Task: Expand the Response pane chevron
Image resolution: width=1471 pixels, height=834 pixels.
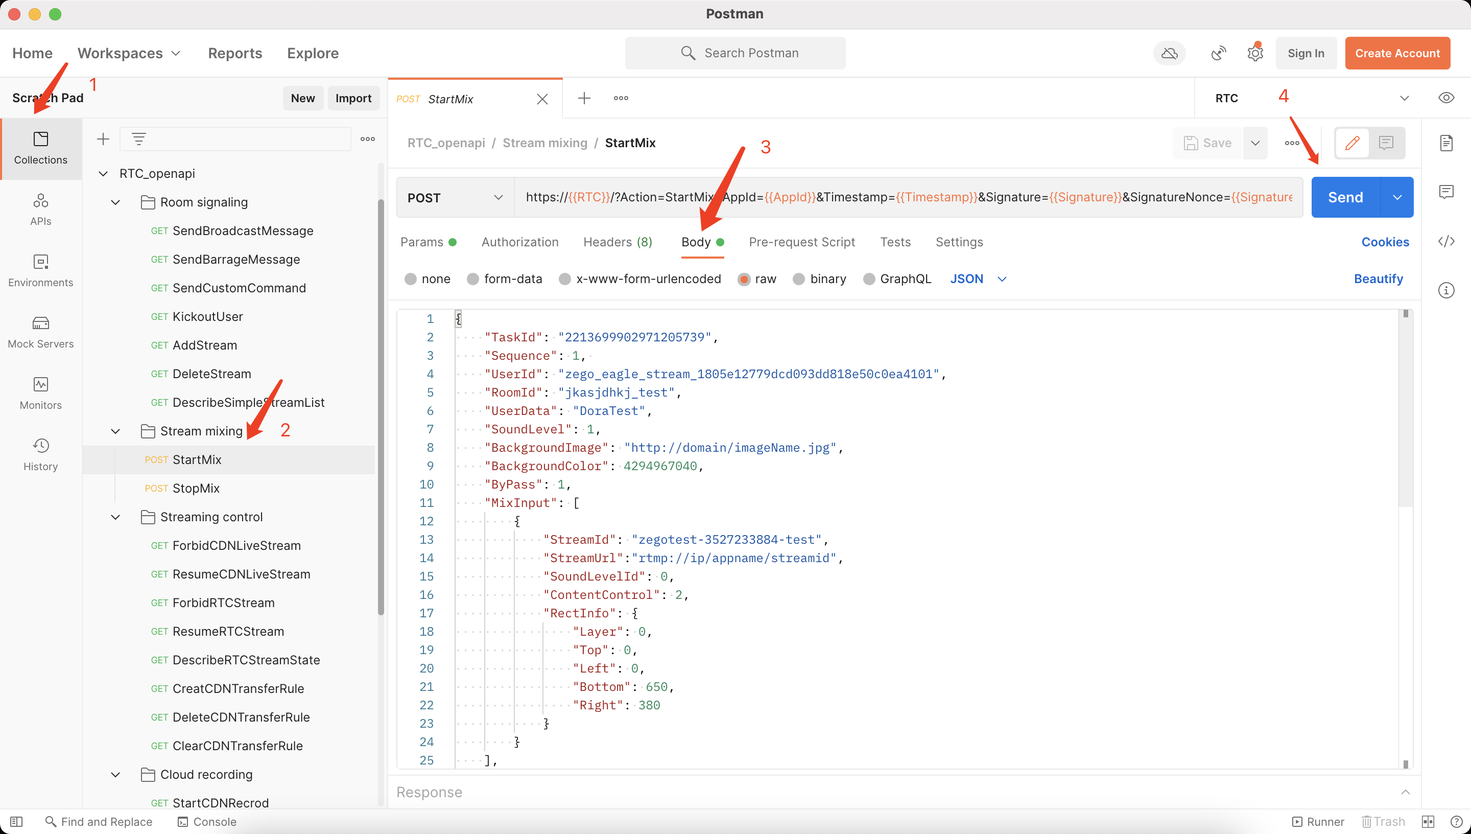Action: pyautogui.click(x=1405, y=792)
